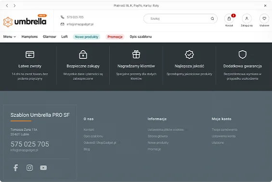Click the umbrella logo

click(x=25, y=21)
